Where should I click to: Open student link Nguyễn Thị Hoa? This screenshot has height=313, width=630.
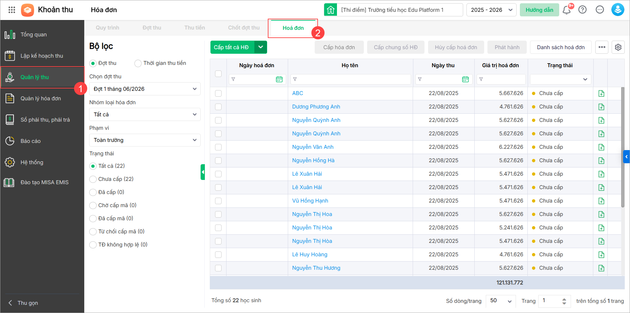312,214
